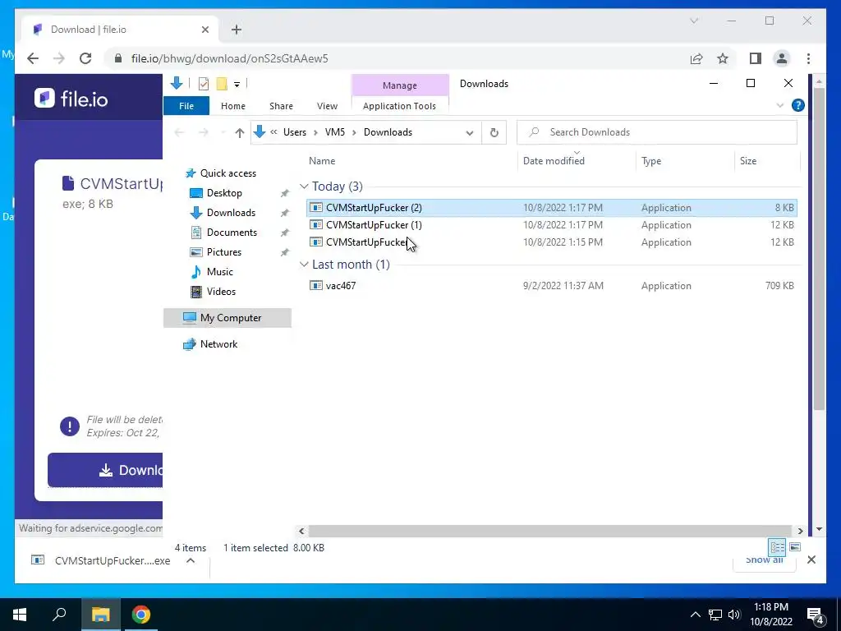Open Chrome three-dot menu
Screen dimensions: 841x631
coord(808,58)
